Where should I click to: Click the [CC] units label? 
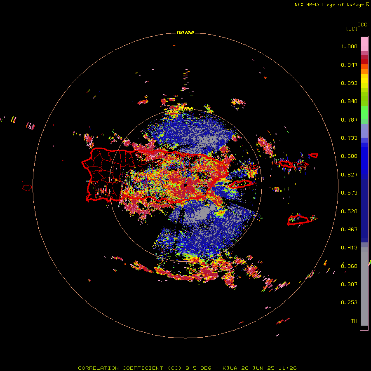coord(352,28)
